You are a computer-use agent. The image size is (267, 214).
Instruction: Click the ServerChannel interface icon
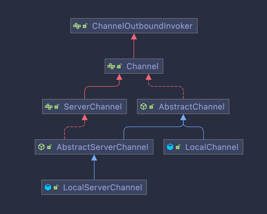pos(49,107)
